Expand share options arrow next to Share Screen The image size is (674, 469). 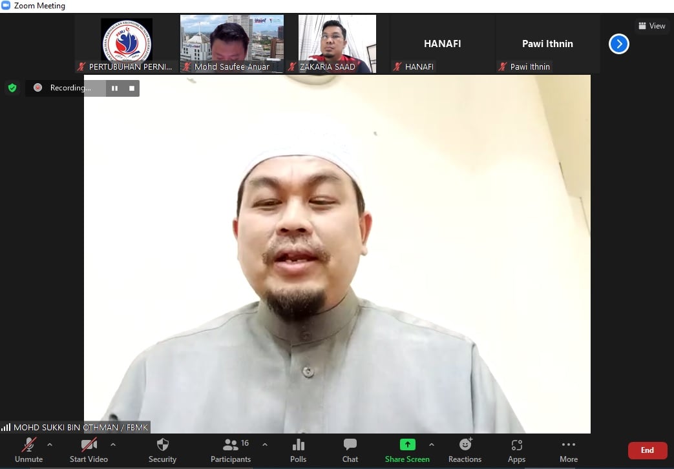click(x=432, y=444)
